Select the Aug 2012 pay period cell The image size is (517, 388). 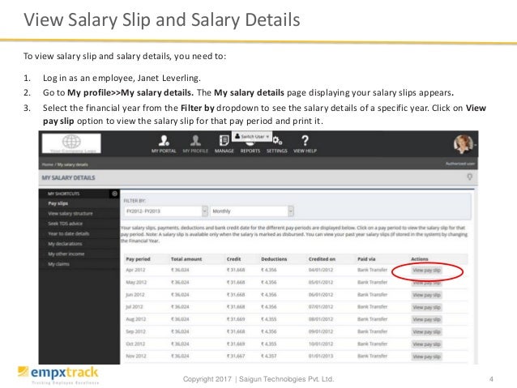tap(136, 319)
